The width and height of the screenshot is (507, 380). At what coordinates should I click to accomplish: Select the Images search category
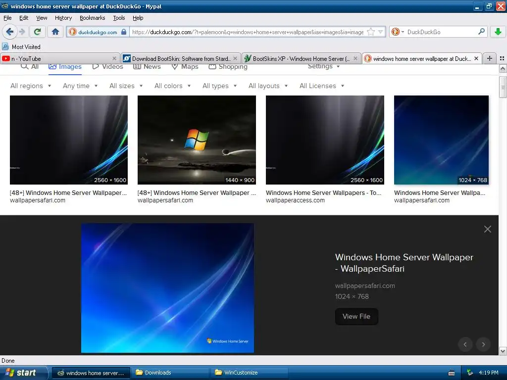pos(65,67)
